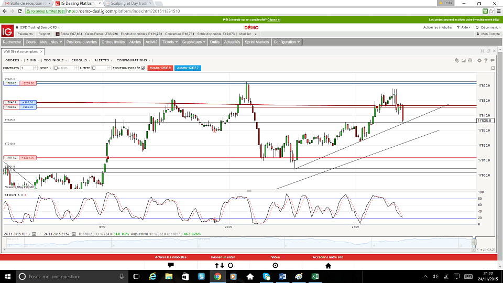
Task: Open the Ordres dropdown
Action: 14,60
